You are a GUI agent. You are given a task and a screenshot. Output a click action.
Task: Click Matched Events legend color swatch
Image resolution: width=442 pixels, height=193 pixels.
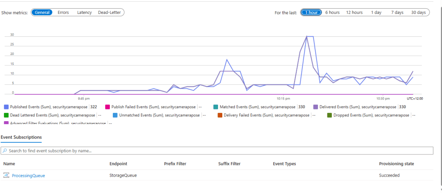(x=216, y=106)
